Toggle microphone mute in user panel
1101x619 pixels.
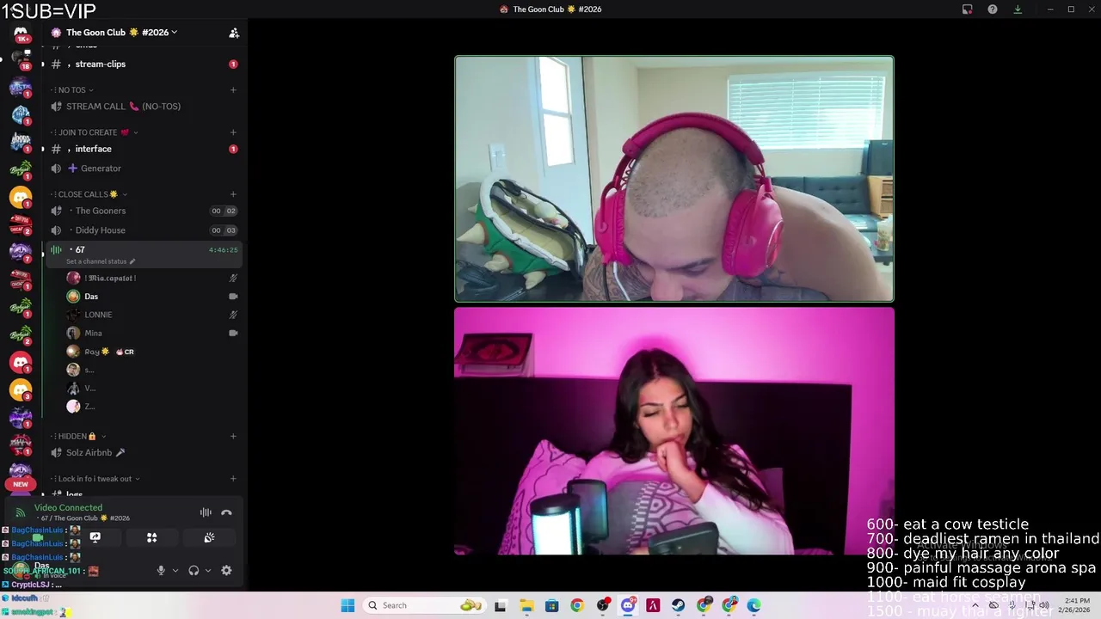[x=161, y=570]
